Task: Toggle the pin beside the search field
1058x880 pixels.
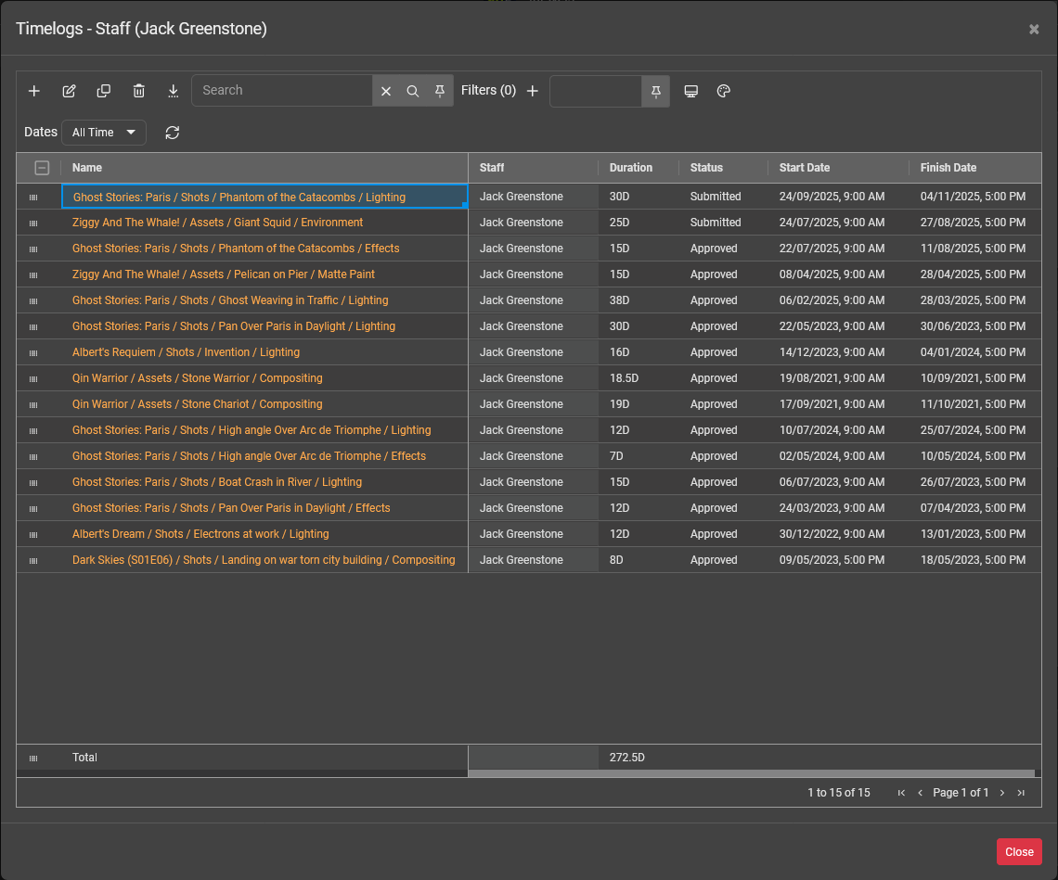Action: [x=440, y=91]
